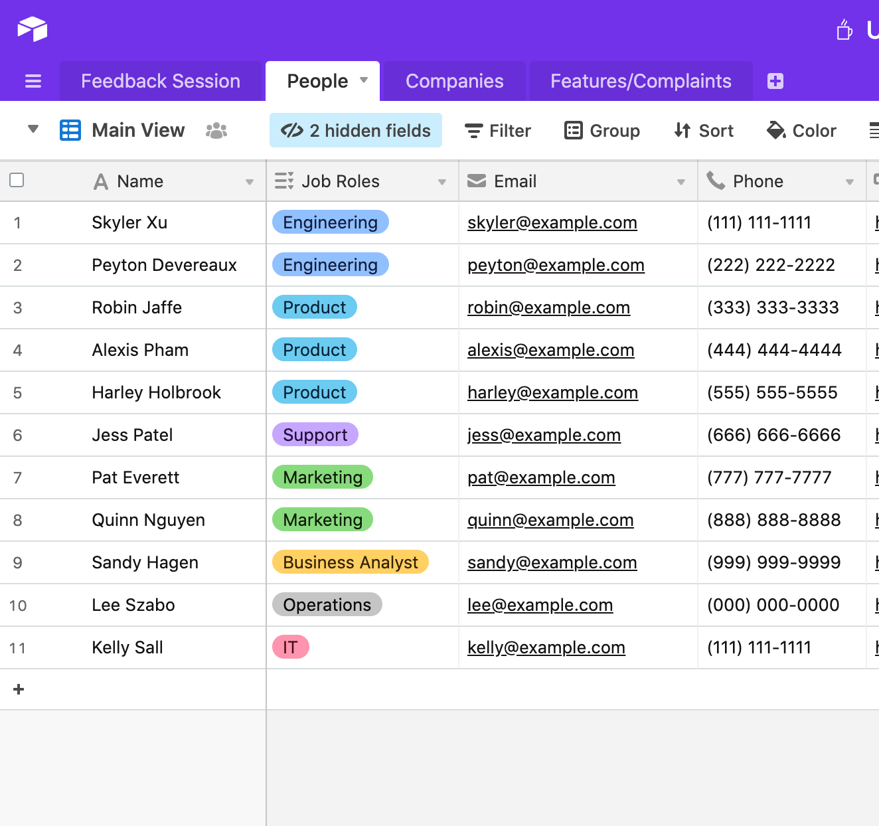Open the Email column dropdown
This screenshot has width=879, height=826.
pyautogui.click(x=681, y=182)
